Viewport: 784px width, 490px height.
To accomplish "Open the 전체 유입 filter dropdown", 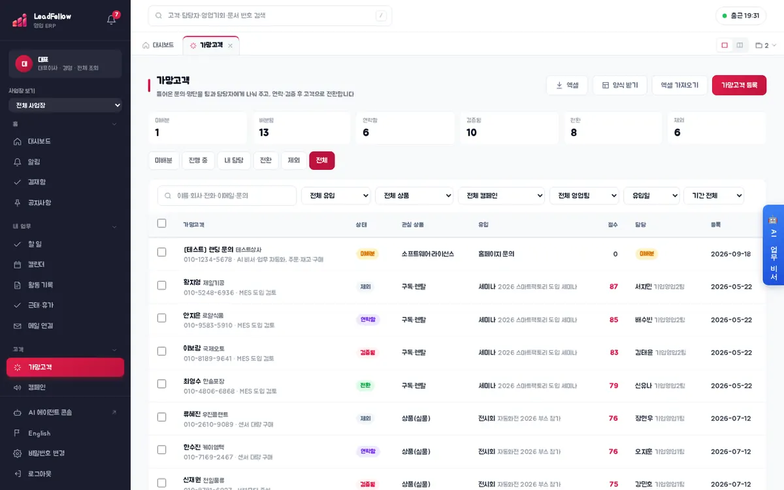I will [336, 195].
